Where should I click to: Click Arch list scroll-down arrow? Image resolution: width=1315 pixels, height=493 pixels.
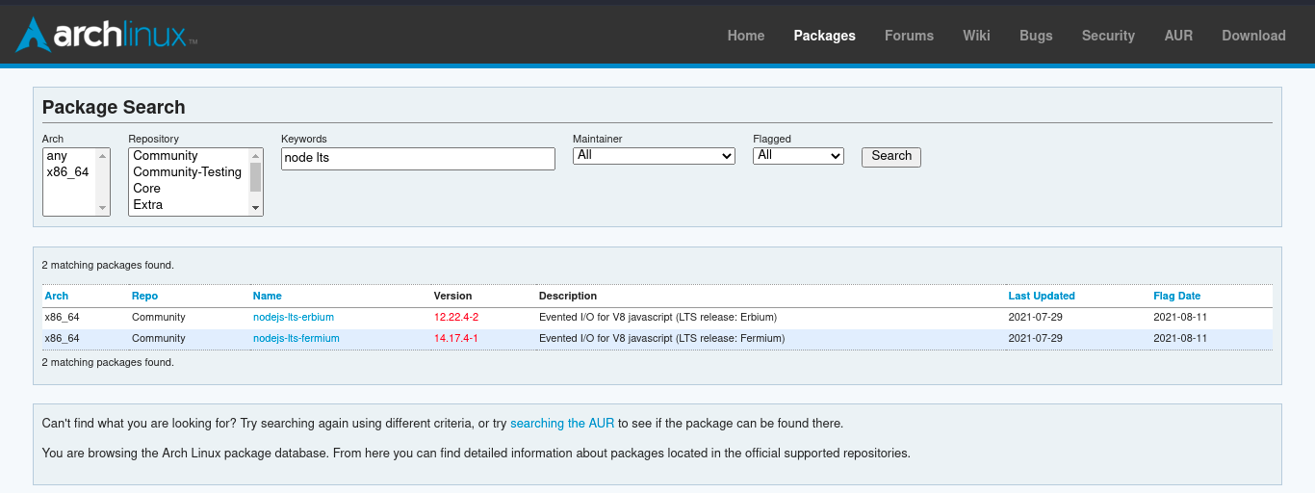pos(102,208)
